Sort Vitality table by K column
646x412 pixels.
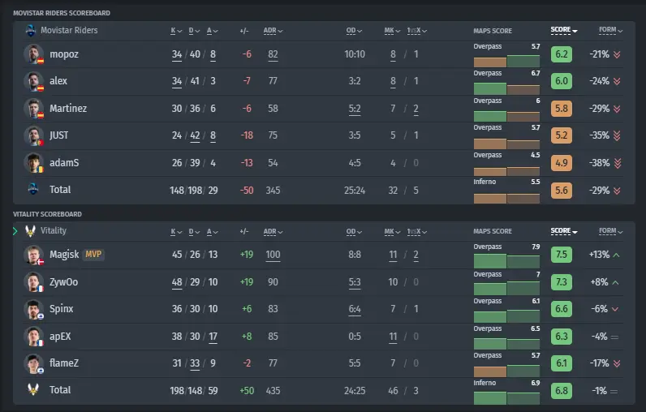[176, 232]
